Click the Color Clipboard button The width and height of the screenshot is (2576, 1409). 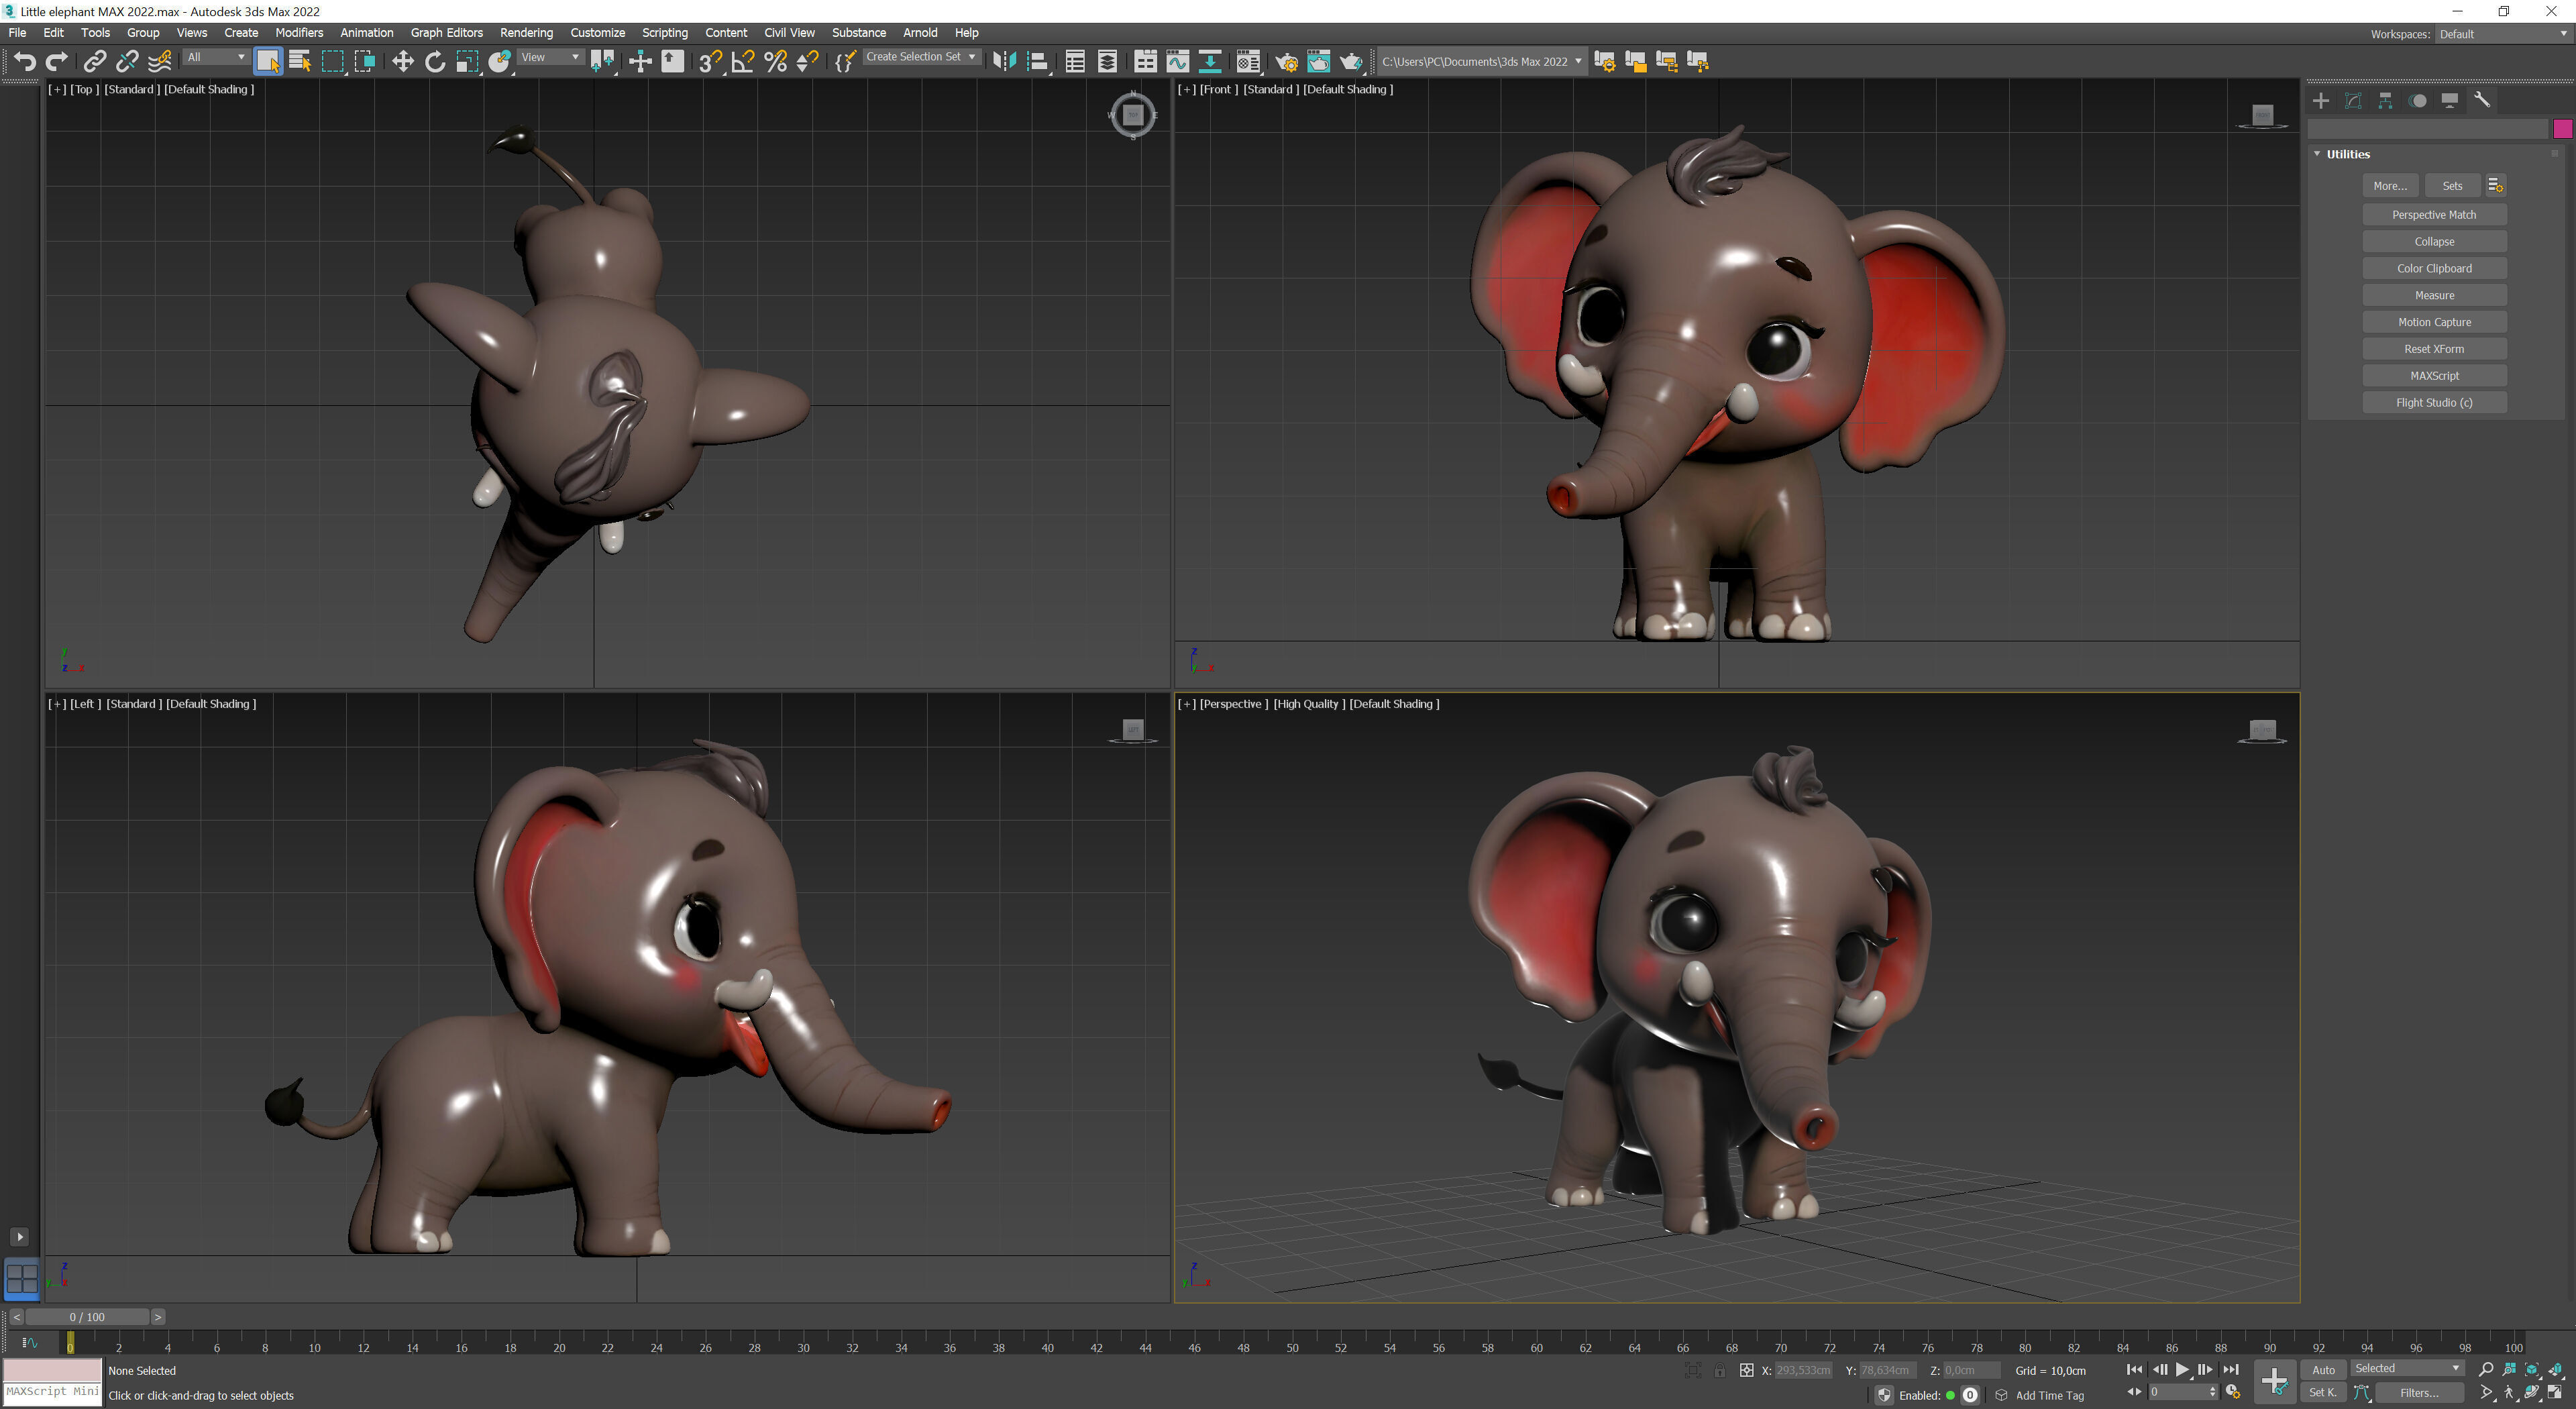[x=2434, y=268]
